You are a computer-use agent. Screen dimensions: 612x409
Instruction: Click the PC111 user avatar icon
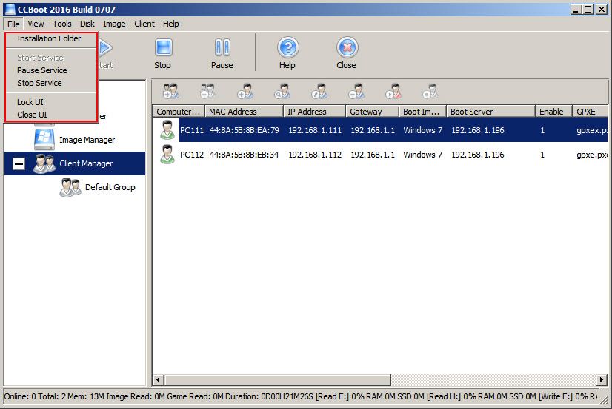pyautogui.click(x=167, y=129)
